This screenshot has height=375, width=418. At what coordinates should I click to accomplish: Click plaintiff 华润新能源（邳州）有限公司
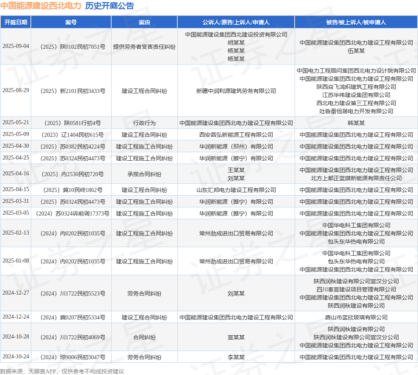click(236, 147)
